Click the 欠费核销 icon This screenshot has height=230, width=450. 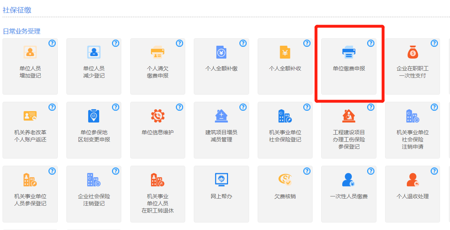tap(285, 179)
